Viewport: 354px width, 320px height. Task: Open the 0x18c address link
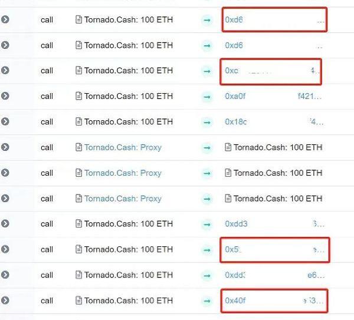pos(274,122)
